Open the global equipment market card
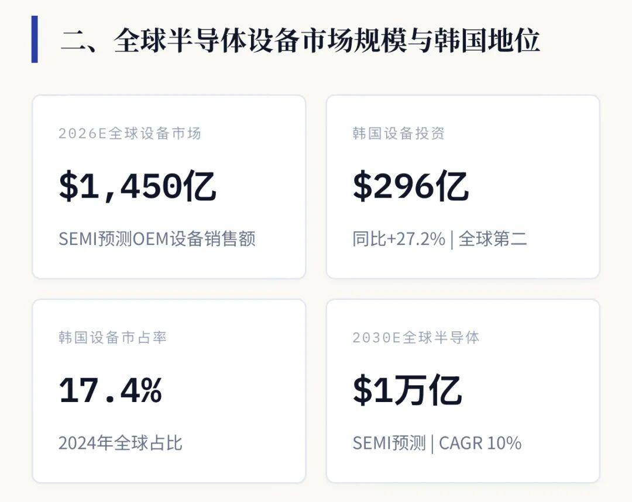632x502 pixels. click(169, 187)
